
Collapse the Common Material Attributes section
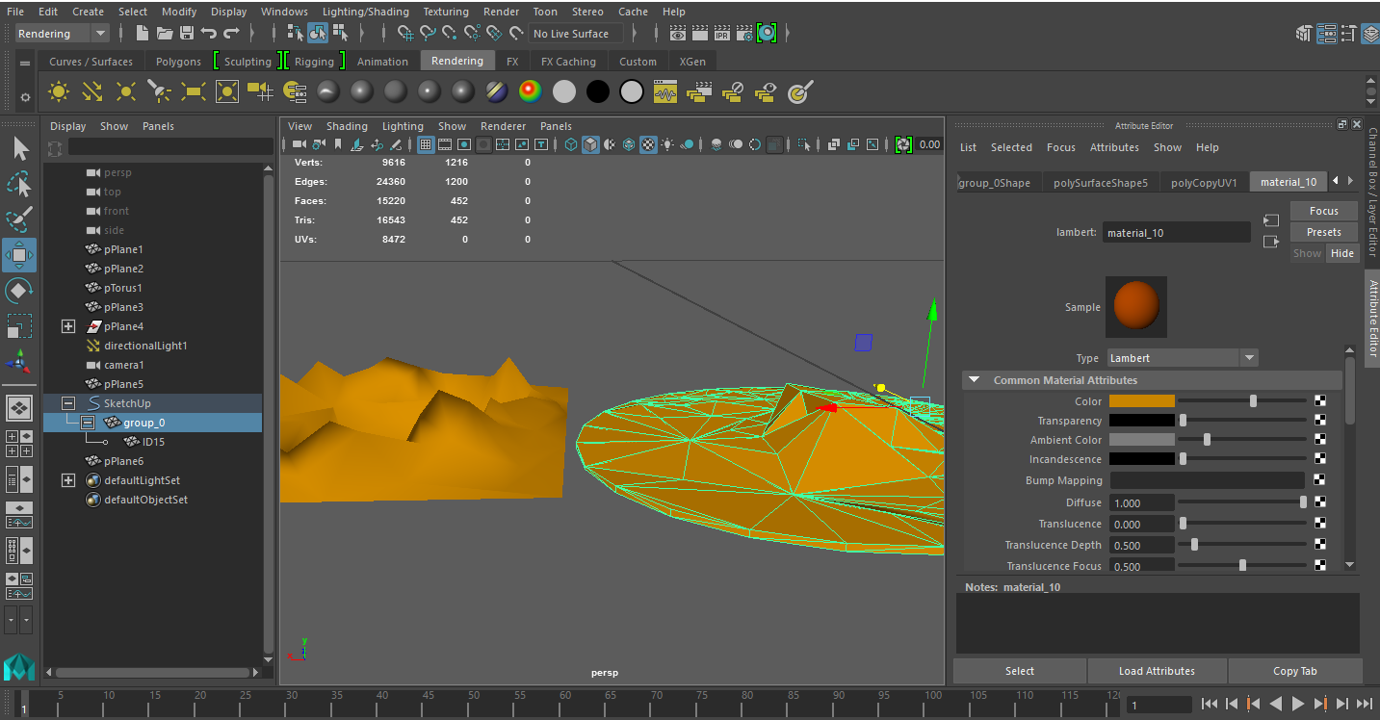point(973,379)
